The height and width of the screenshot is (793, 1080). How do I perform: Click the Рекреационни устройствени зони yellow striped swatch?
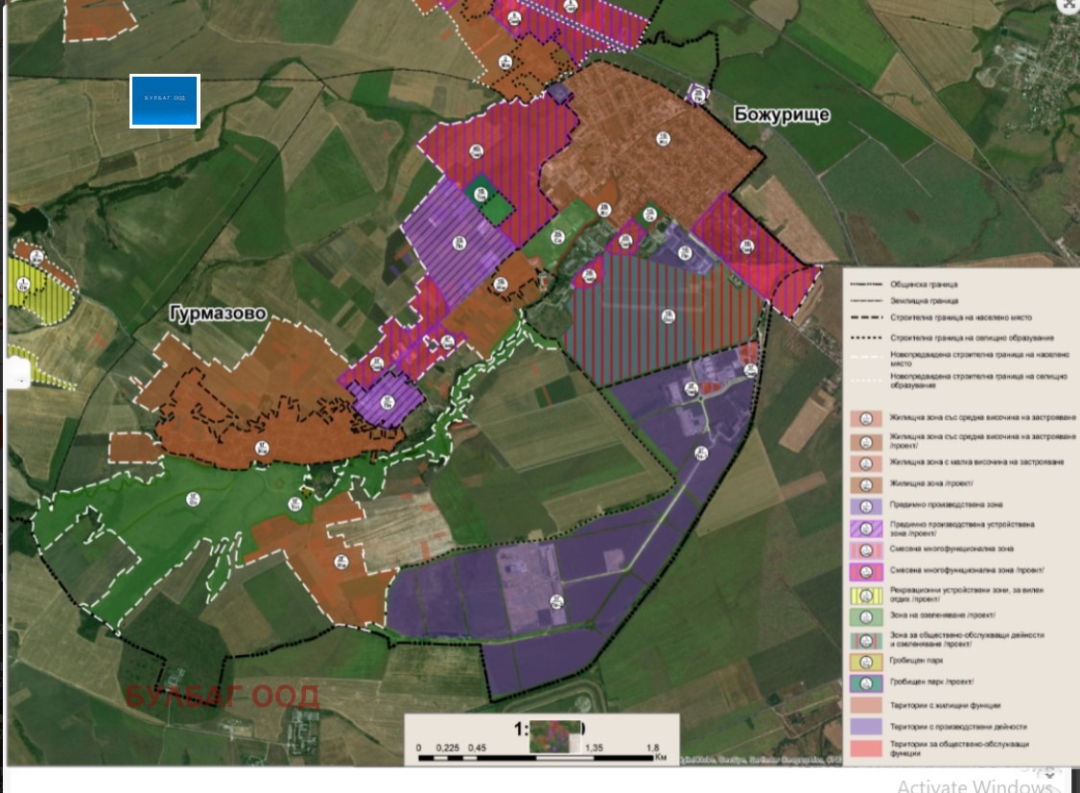pos(866,595)
